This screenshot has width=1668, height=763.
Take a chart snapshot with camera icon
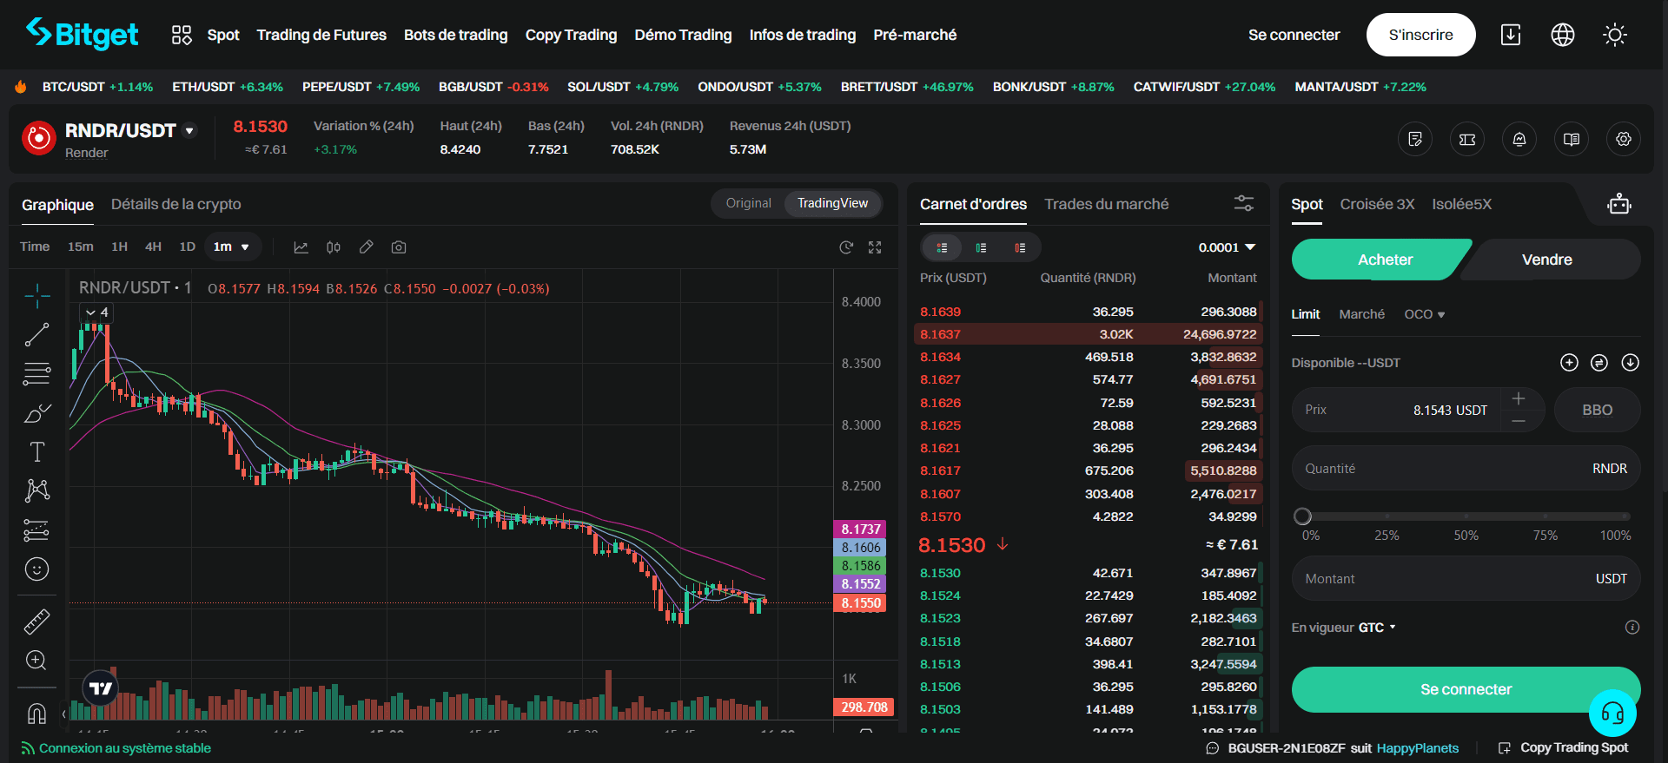coord(399,247)
